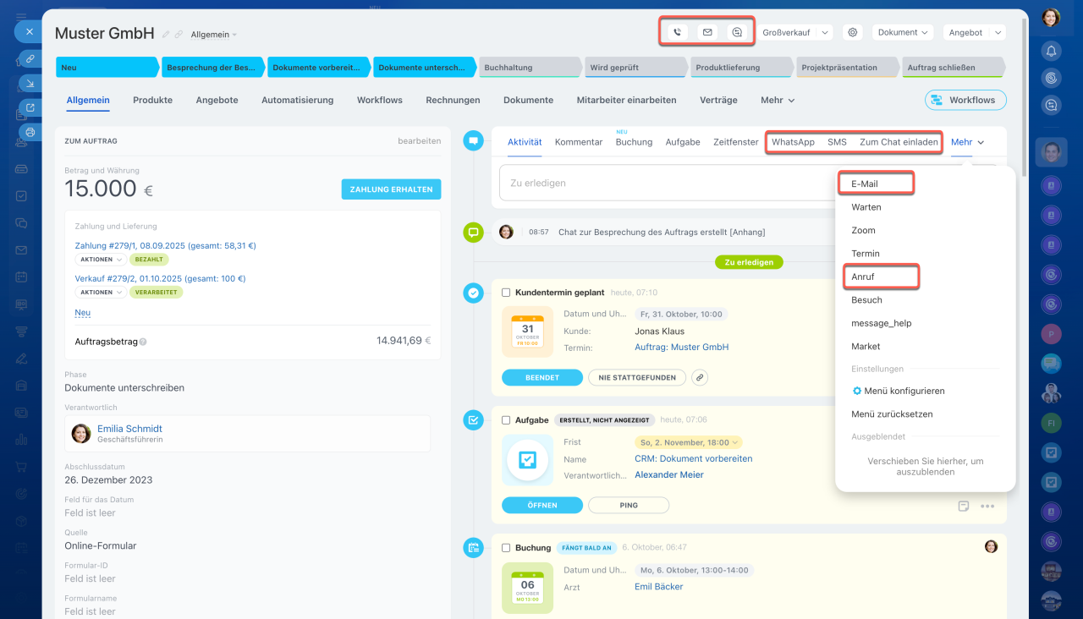
Task: Click the Zu erledigen input field
Action: tap(660, 183)
